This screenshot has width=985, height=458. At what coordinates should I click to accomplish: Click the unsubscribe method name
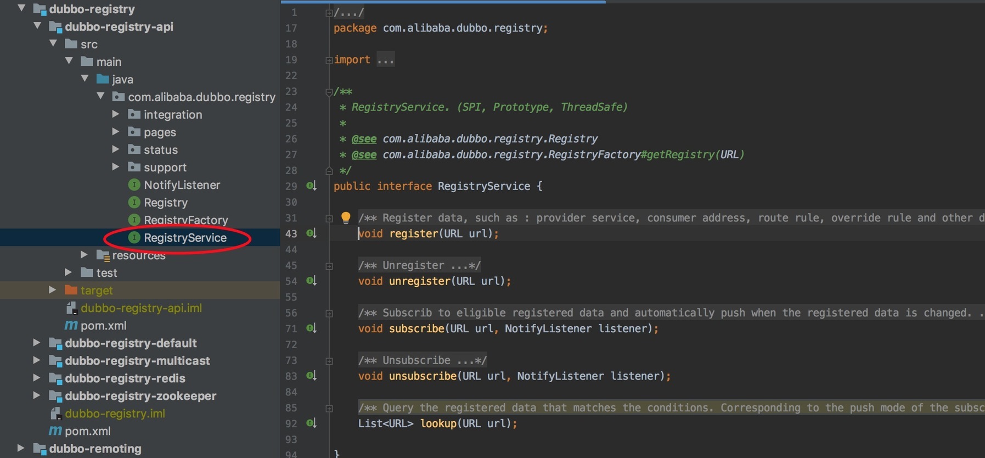[423, 376]
